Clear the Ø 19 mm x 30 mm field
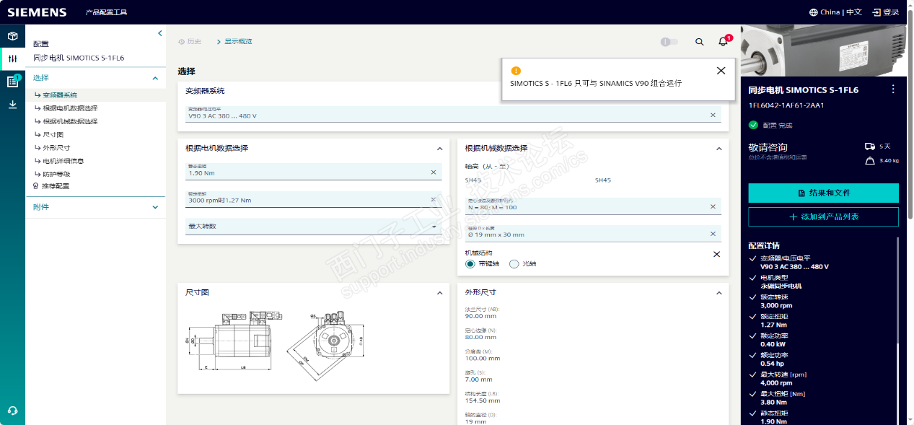Image resolution: width=914 pixels, height=425 pixels. [x=713, y=234]
